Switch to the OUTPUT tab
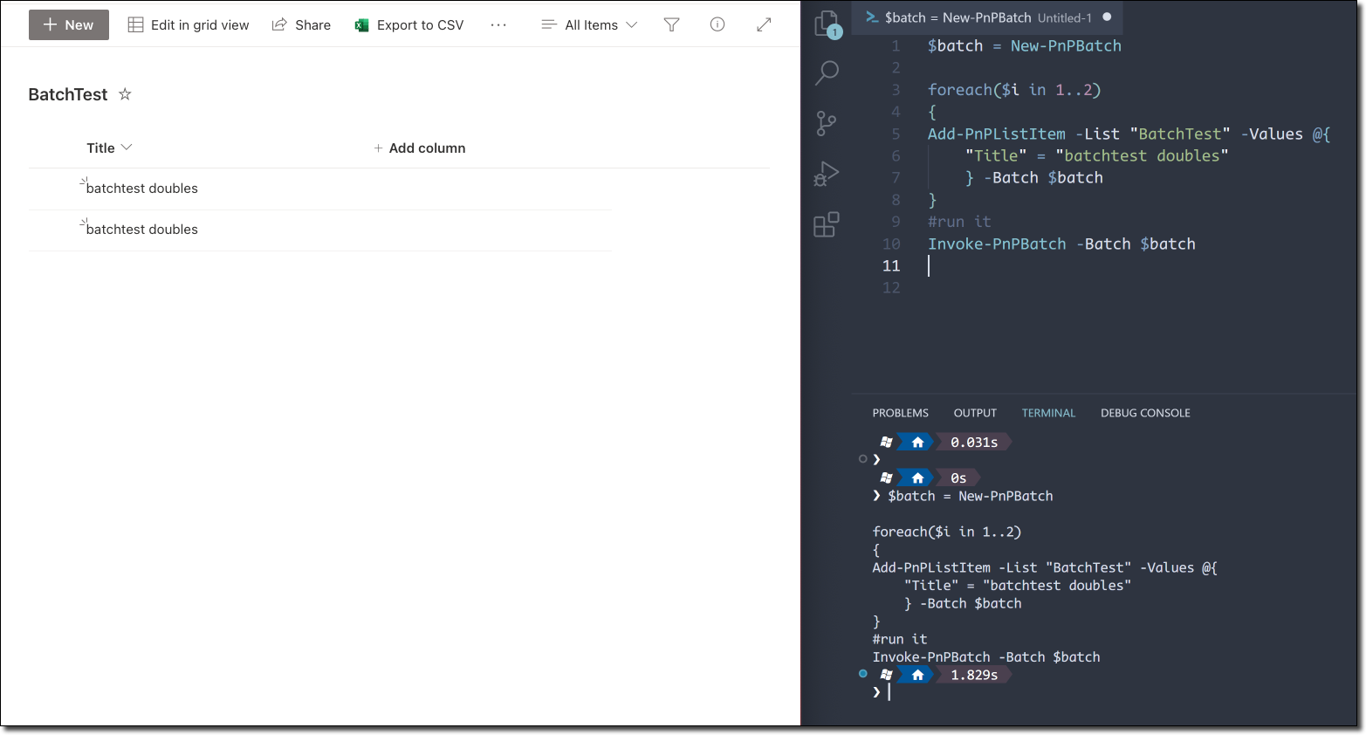 [975, 413]
